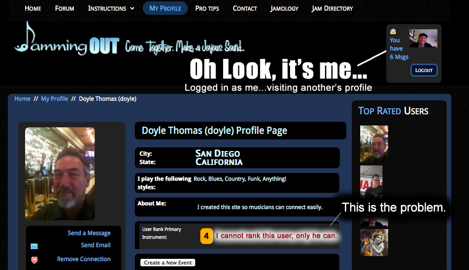This screenshot has height=270, width=469.
Task: Follow the Home breadcrumb link
Action: click(x=22, y=99)
